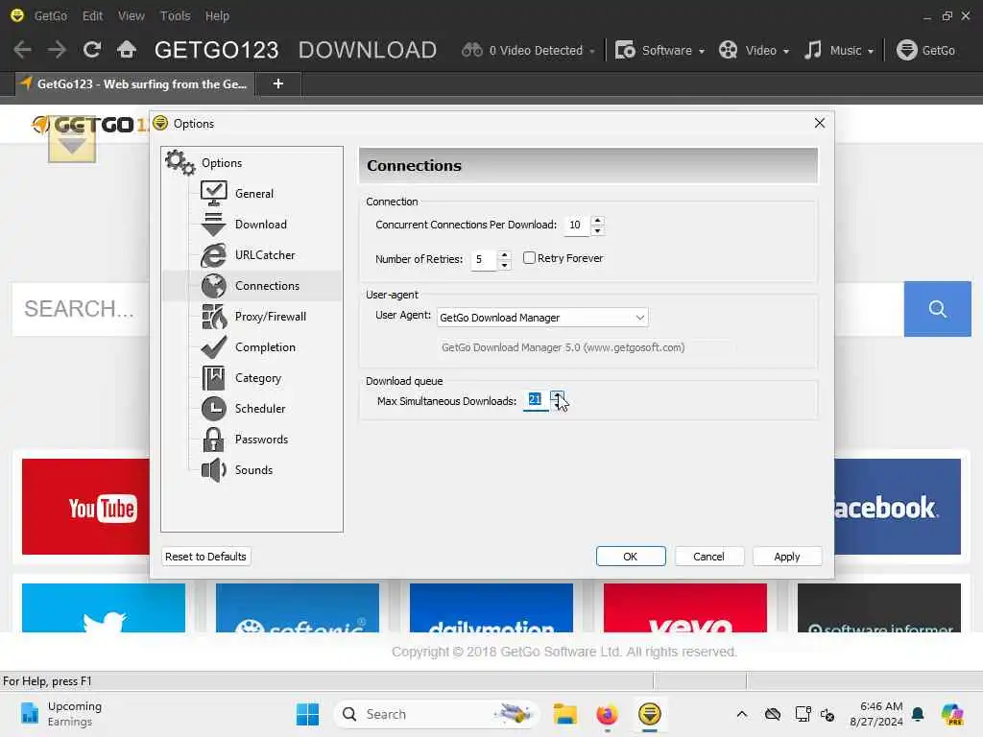
Task: Close the Options dialog
Action: tap(820, 123)
